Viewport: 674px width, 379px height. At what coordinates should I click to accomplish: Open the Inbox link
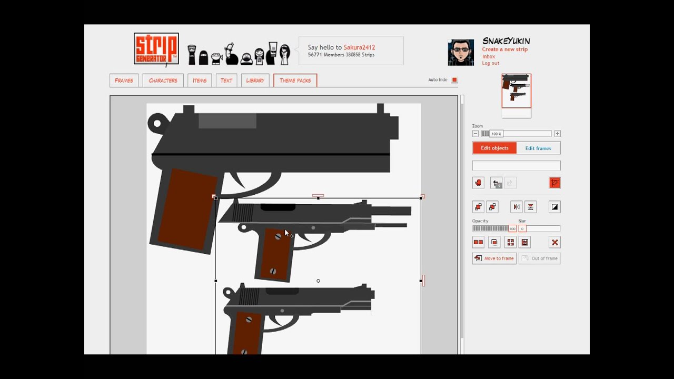coord(489,56)
